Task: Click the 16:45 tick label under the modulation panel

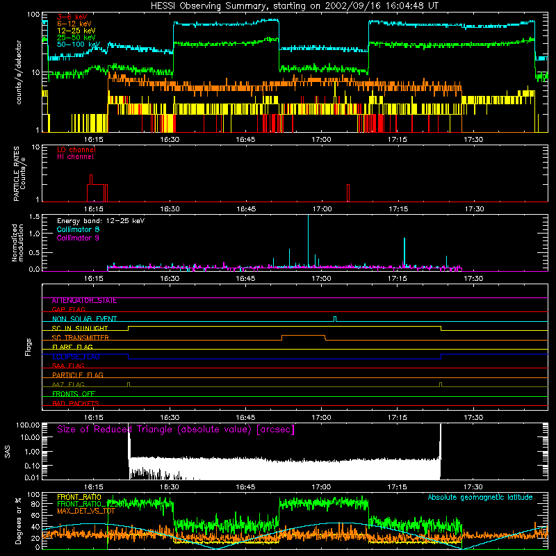Action: pyautogui.click(x=245, y=279)
